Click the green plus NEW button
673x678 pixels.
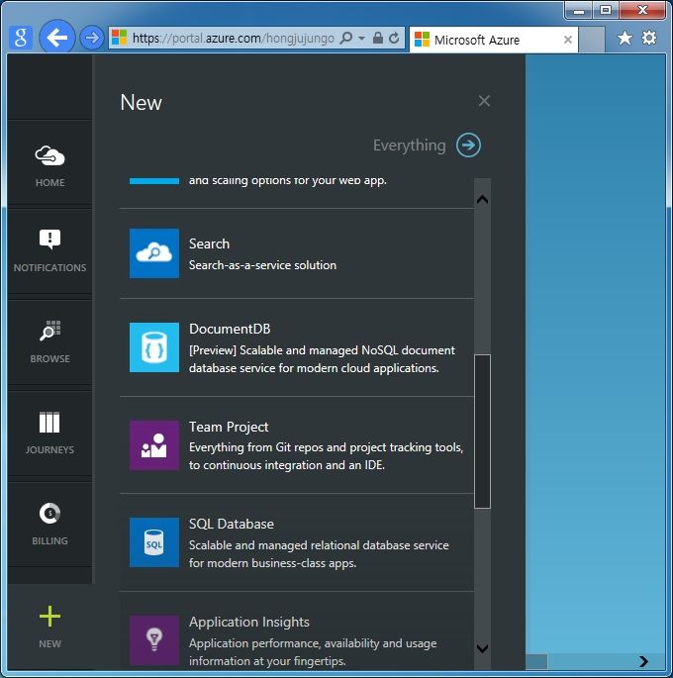pyautogui.click(x=49, y=617)
